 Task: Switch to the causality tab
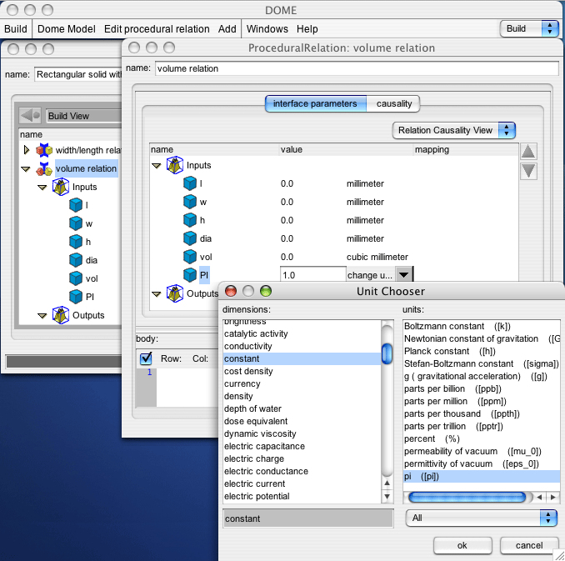(393, 104)
